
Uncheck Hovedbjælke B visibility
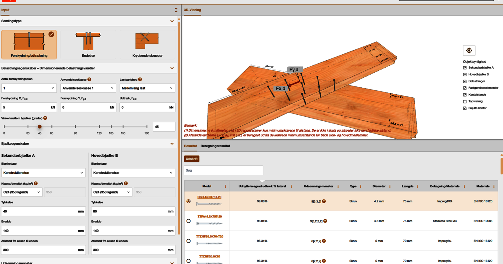pyautogui.click(x=465, y=74)
